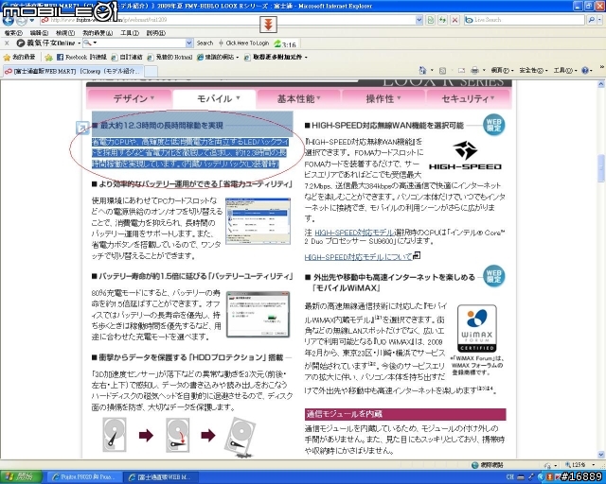This screenshot has height=484, width=606.
Task: Open the 網頁(P) command bar dropdown
Action: pyautogui.click(x=502, y=71)
